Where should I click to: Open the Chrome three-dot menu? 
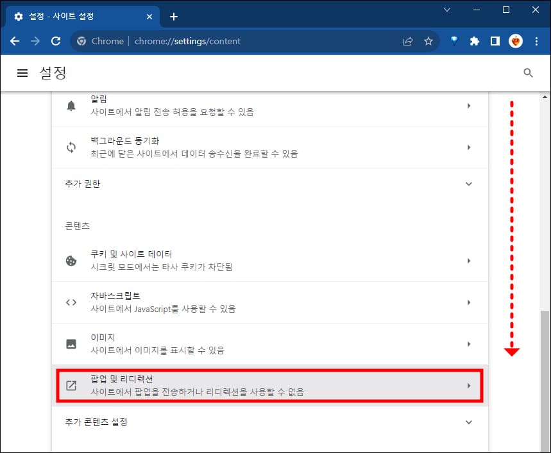coord(537,40)
